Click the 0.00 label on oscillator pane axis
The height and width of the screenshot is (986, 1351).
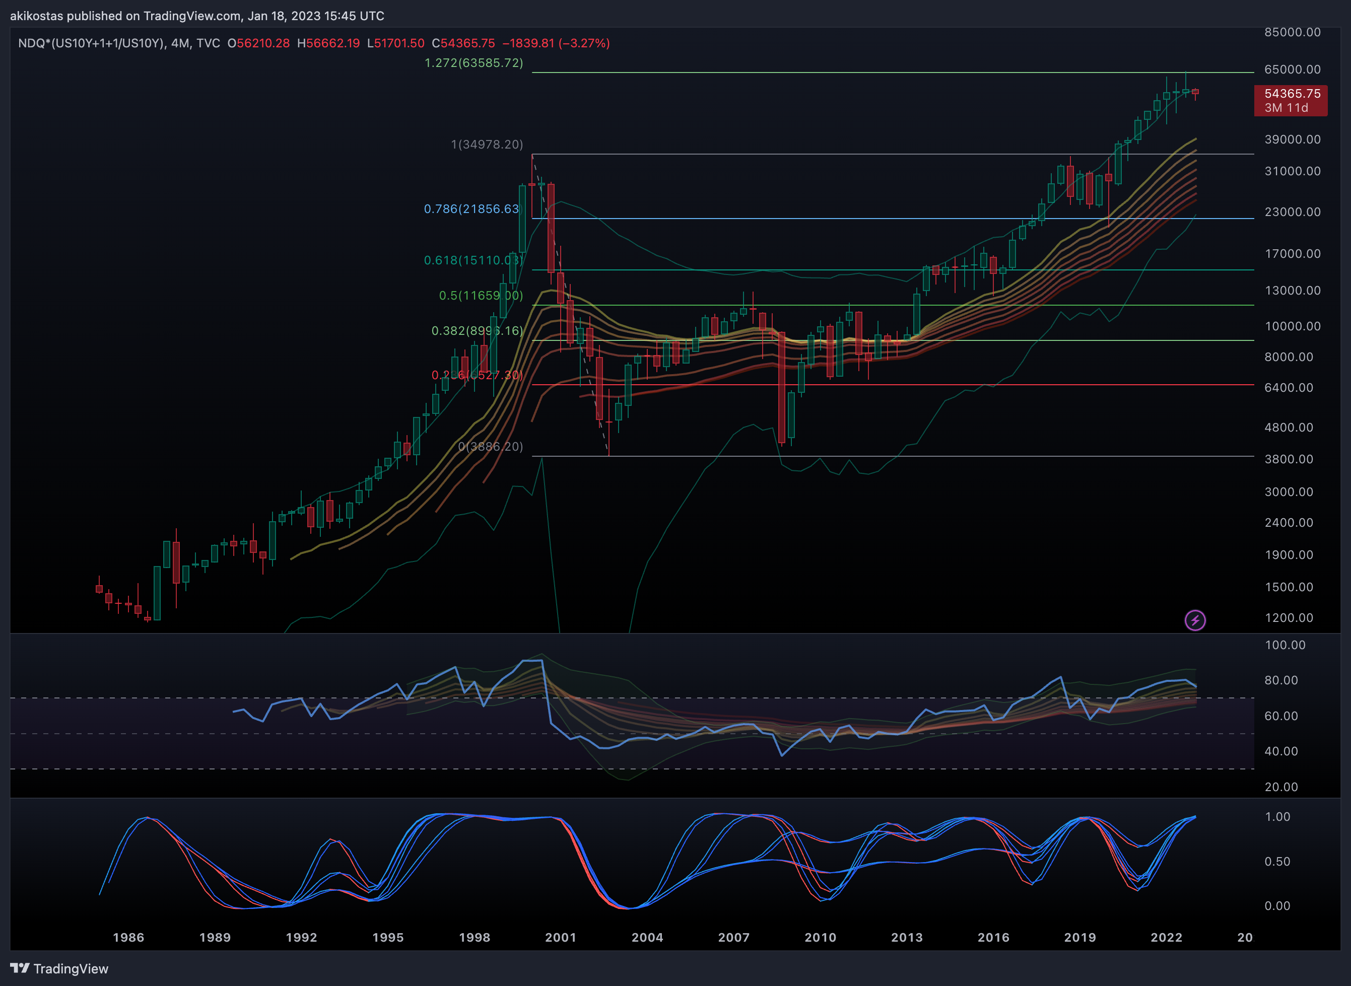click(x=1277, y=906)
